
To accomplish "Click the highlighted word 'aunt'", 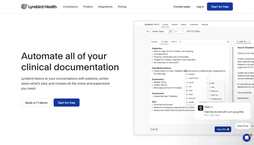I will point(185,71).
